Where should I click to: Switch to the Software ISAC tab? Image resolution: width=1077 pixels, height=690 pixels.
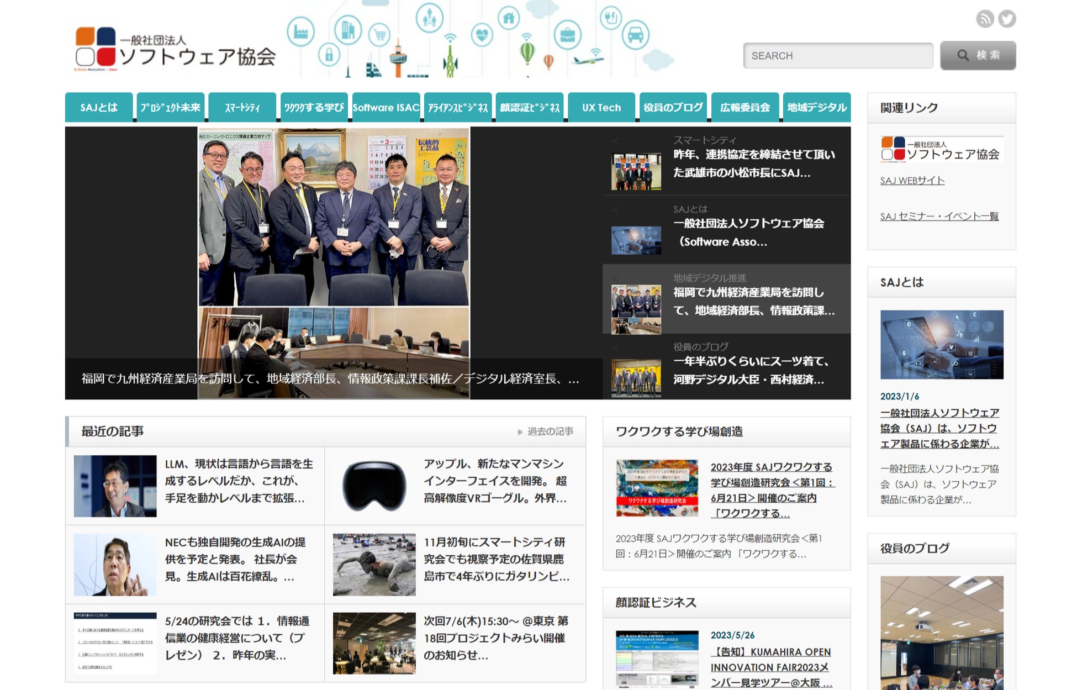coord(386,107)
